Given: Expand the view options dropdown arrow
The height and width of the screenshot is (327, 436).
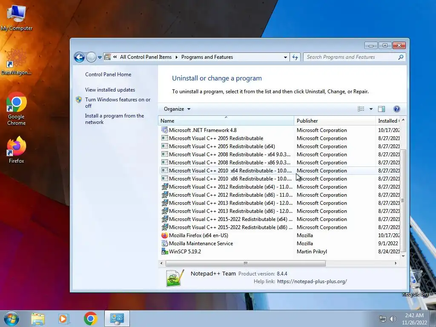Looking at the screenshot, I should tap(371, 109).
